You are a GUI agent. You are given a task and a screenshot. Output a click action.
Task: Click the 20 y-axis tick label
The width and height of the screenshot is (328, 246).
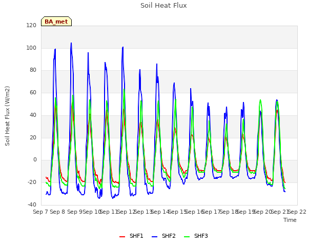[x=33, y=138]
